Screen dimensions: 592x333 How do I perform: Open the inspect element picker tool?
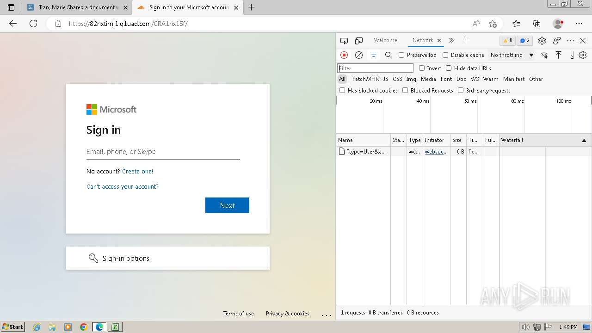click(344, 41)
